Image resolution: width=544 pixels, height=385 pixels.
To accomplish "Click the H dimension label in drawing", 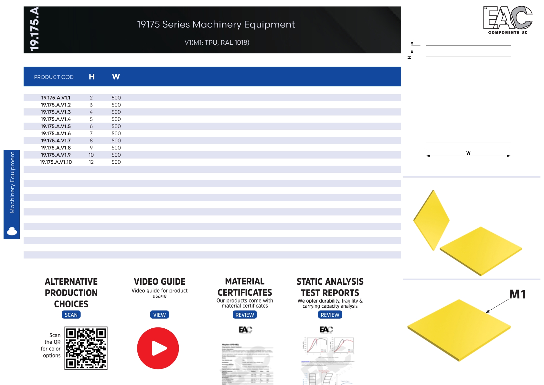I will 410,58.
